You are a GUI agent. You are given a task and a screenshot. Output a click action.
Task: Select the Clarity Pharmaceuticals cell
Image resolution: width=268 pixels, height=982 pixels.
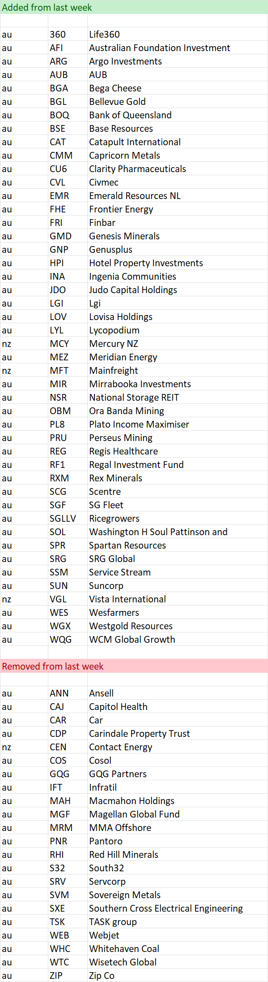click(x=178, y=169)
